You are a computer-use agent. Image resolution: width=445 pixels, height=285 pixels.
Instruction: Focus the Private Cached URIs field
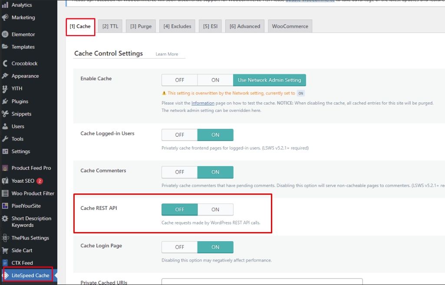[262, 282]
